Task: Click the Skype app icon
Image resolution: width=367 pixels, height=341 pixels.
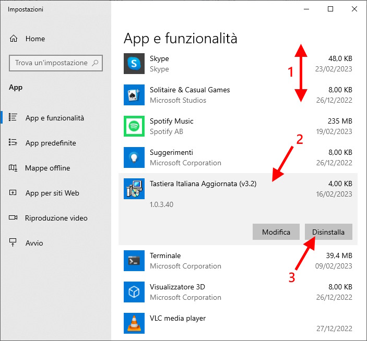Action: 134,64
